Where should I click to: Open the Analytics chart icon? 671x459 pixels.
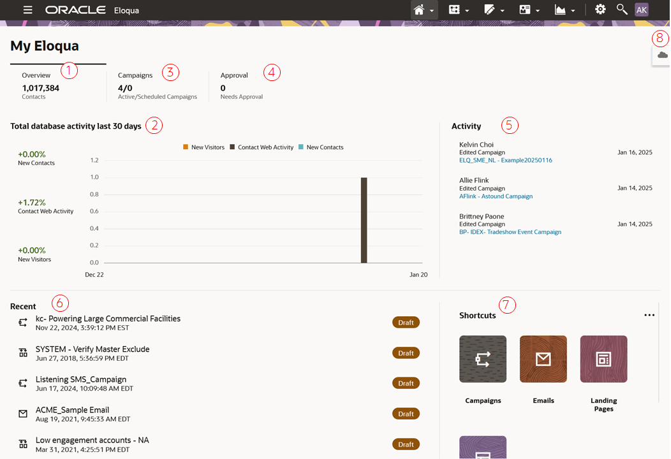pyautogui.click(x=560, y=10)
